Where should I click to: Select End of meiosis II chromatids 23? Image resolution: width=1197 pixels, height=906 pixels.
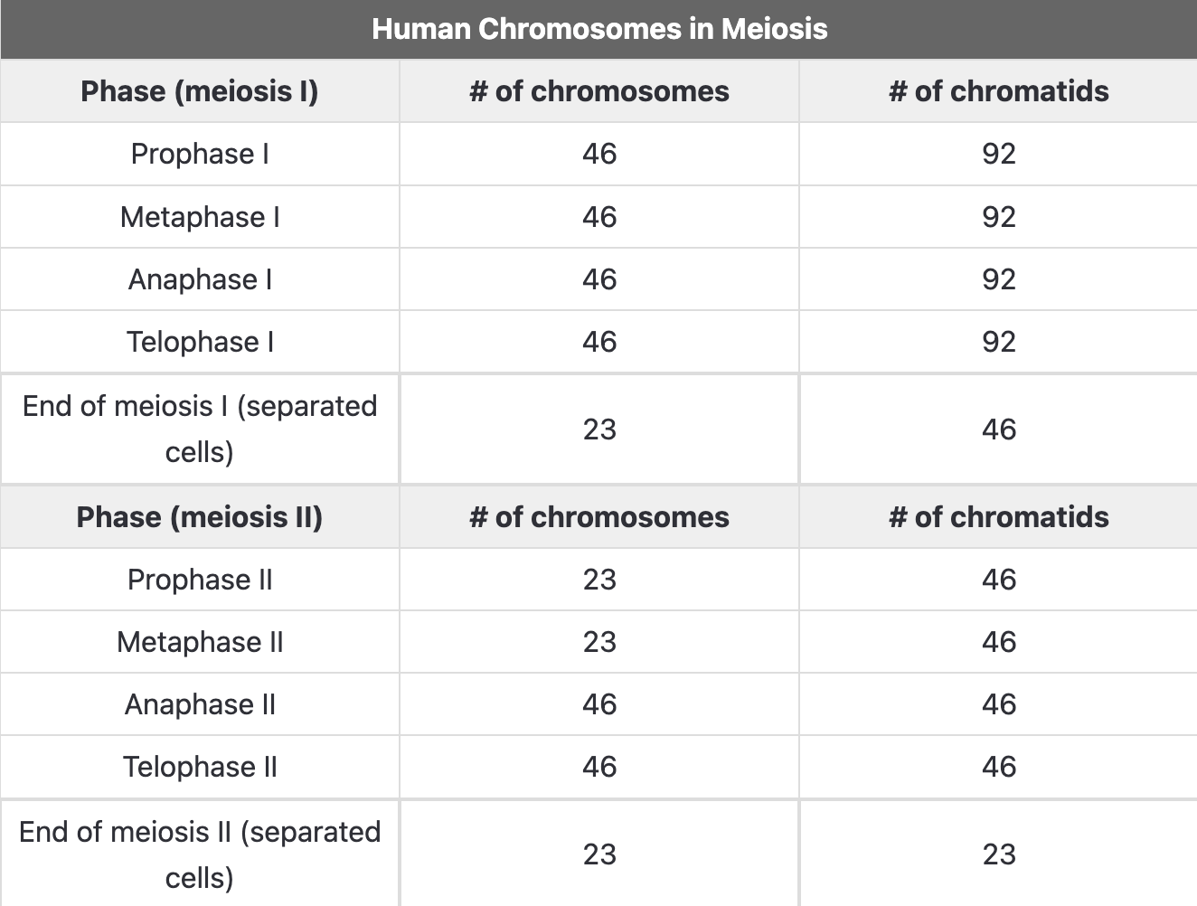pos(999,854)
